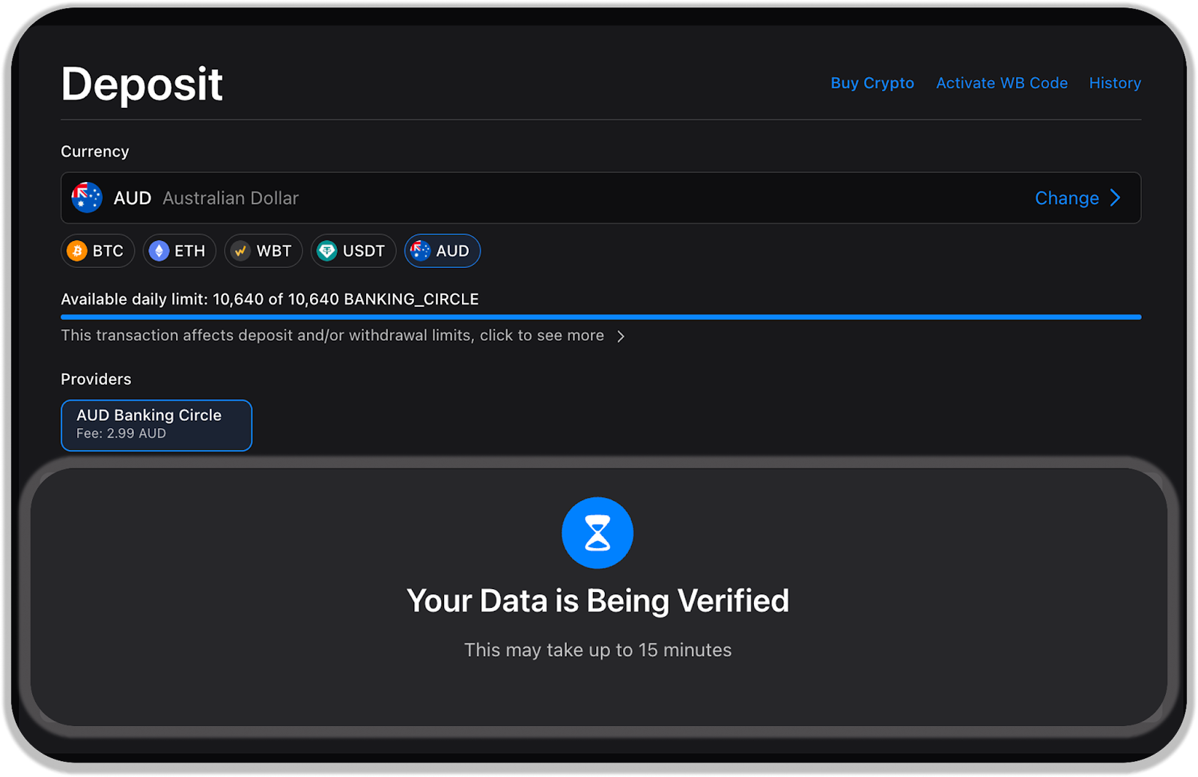This screenshot has width=1198, height=777.
Task: Click the Australian flag in currency field
Action: [87, 198]
